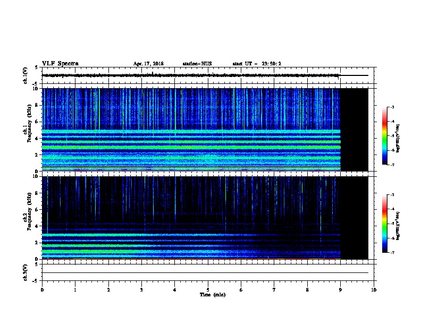
Task: Click the 'Time (min)' axis label
Action: [213, 295]
